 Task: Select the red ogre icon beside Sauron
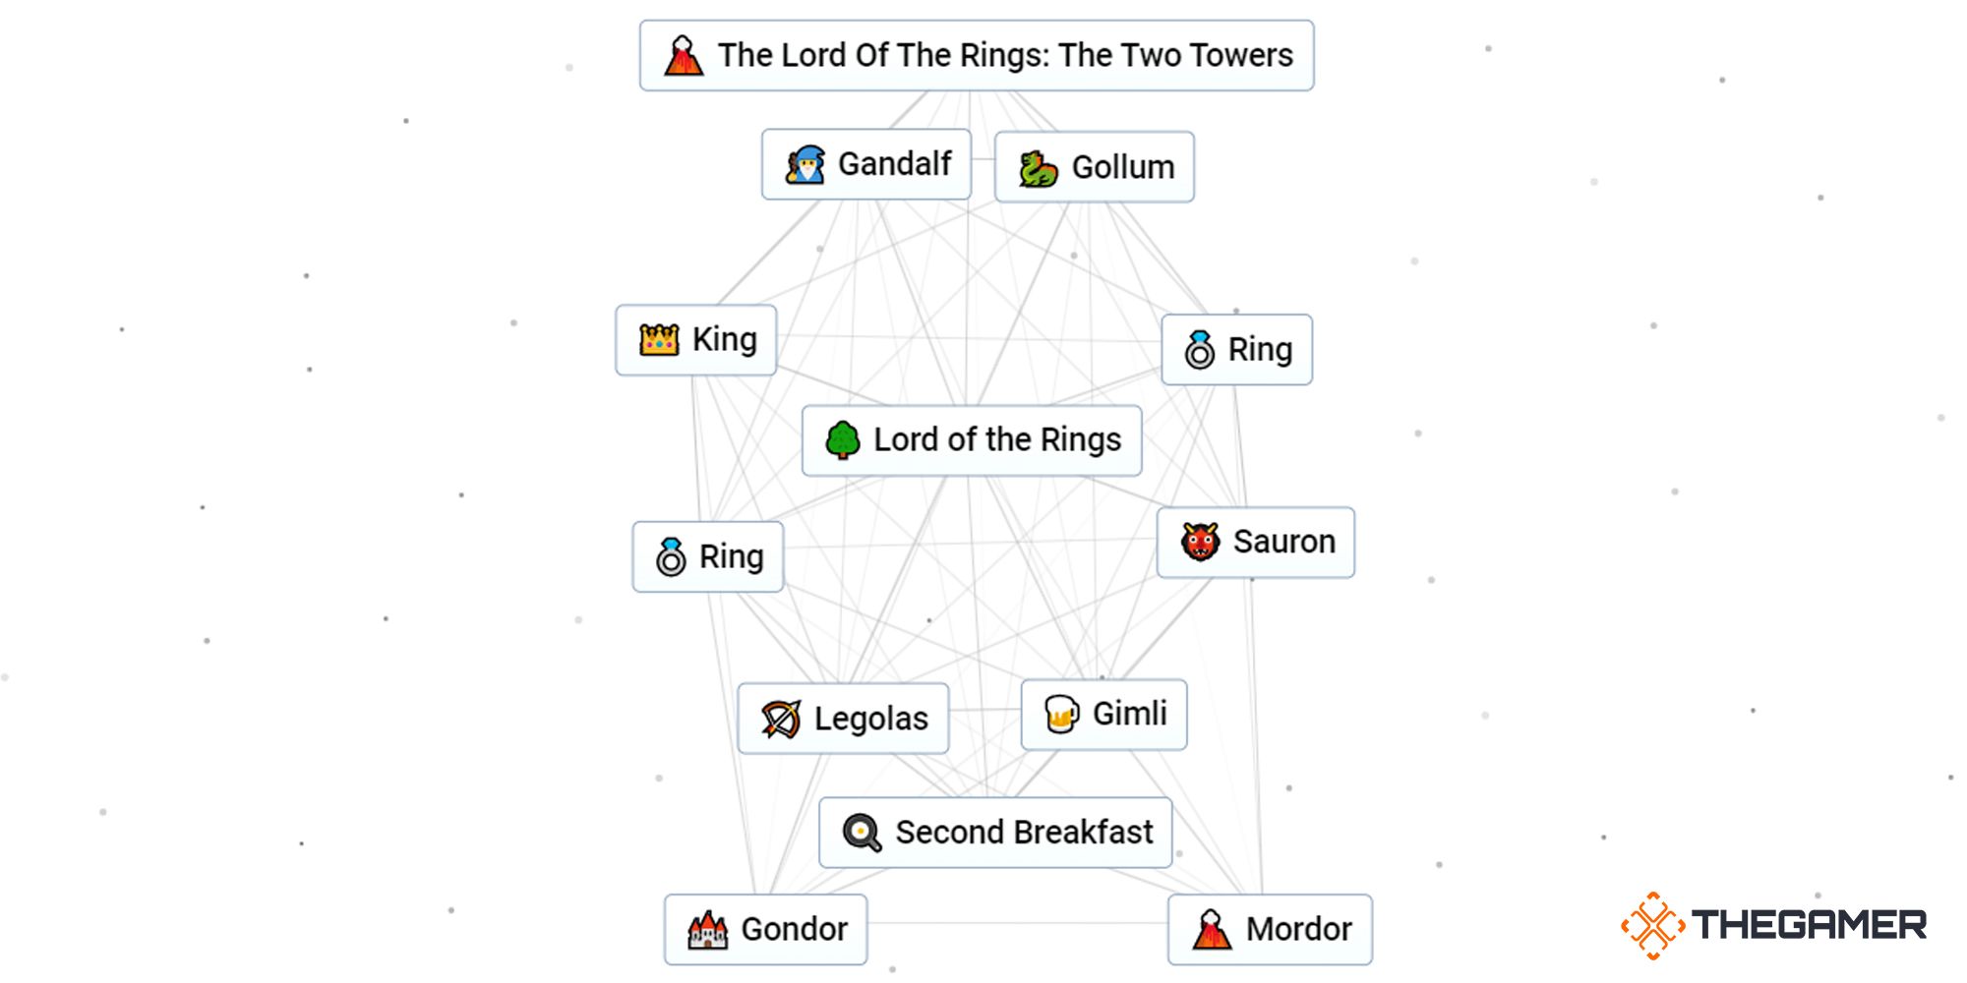click(x=1200, y=542)
